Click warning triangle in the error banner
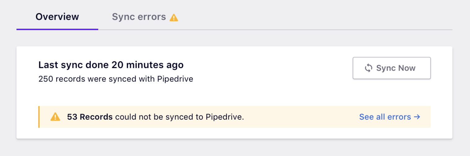 55,117
